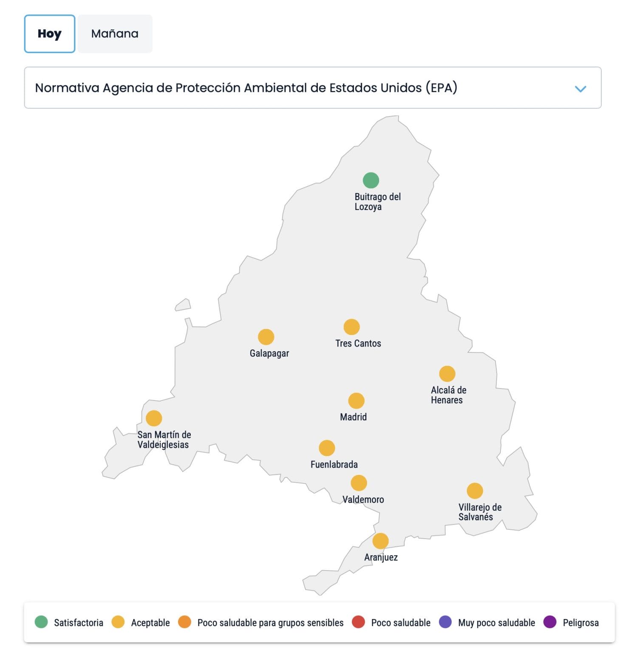Image resolution: width=623 pixels, height=653 pixels.
Task: Click the Aceptable legend label
Action: [150, 623]
